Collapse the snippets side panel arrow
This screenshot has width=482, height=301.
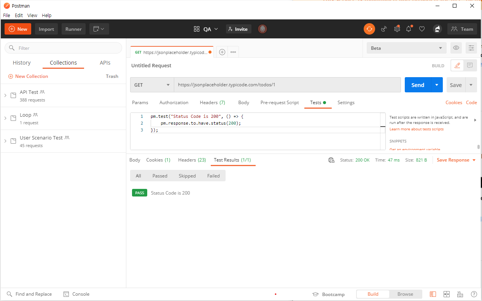click(x=475, y=120)
